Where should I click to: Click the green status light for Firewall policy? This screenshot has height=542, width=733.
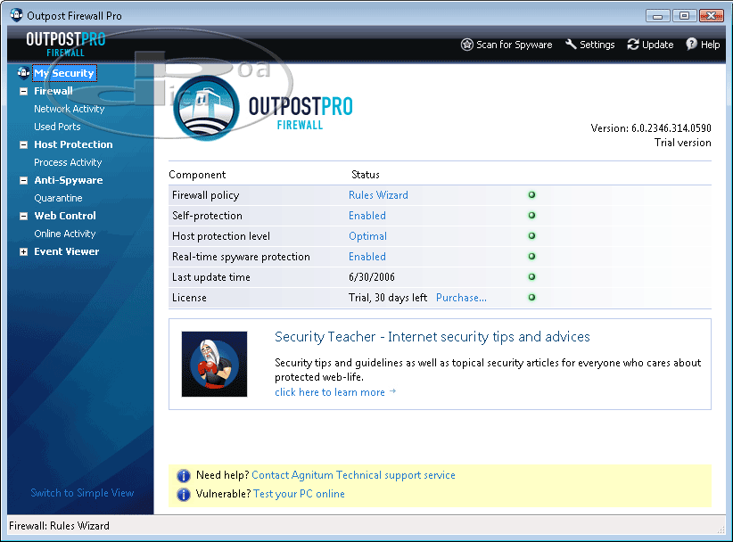coord(531,195)
